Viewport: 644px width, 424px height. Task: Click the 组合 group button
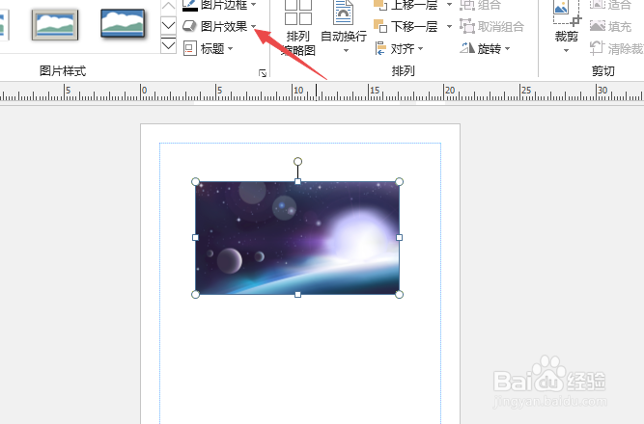pos(481,5)
